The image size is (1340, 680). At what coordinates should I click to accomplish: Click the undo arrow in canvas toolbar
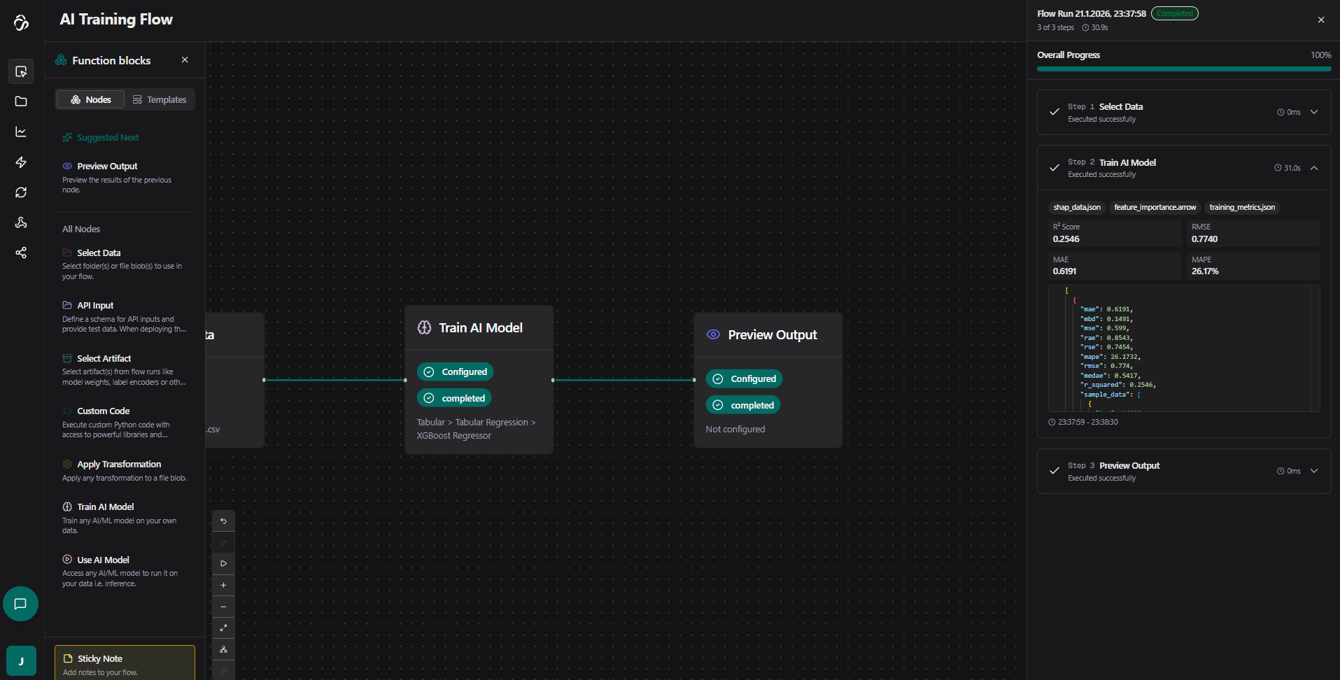223,521
